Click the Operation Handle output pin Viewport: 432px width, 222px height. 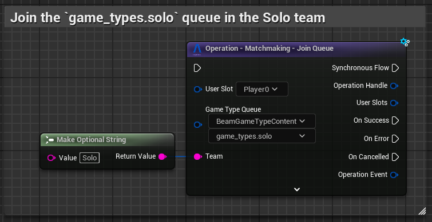pyautogui.click(x=395, y=86)
